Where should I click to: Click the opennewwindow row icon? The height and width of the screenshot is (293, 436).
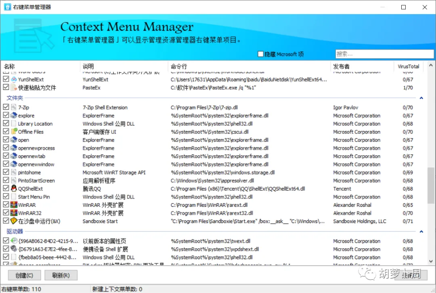click(x=14, y=164)
